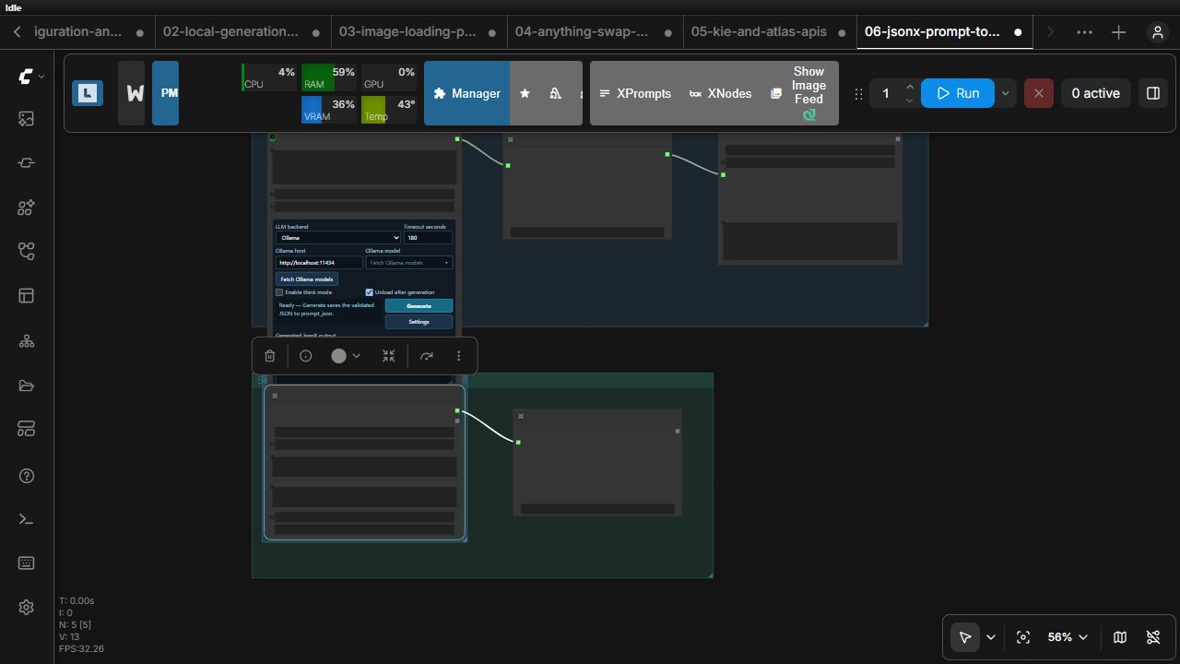Pick the gray node color circle
The height and width of the screenshot is (664, 1180).
[338, 356]
